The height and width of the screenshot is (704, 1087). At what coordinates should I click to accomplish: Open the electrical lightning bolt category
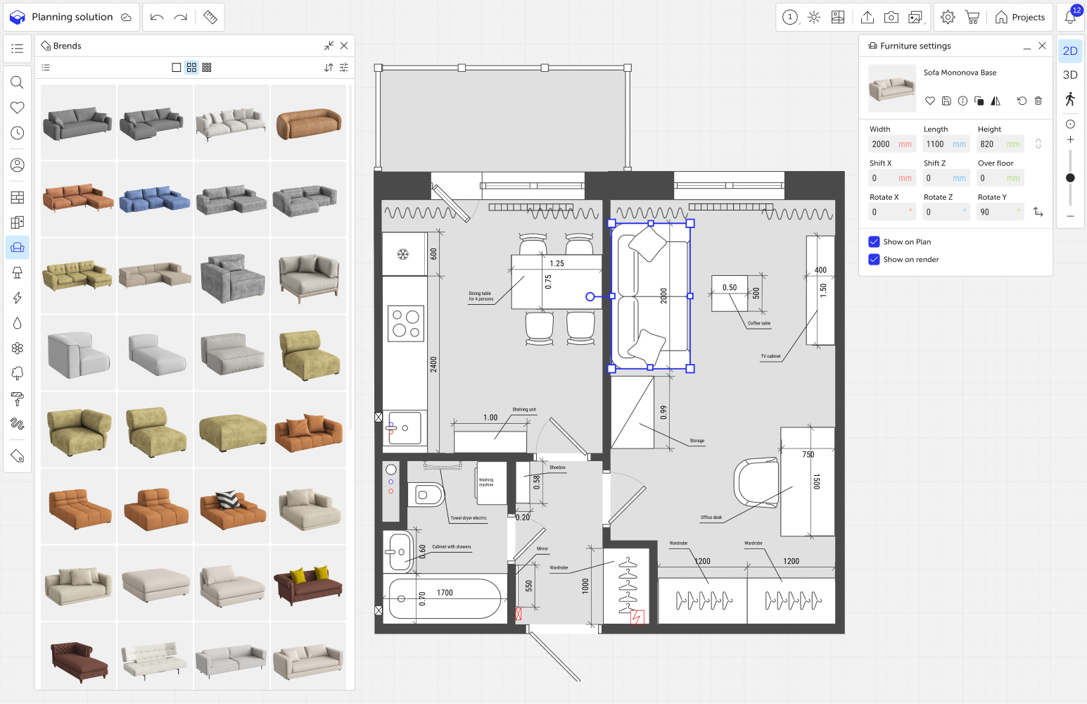click(x=18, y=298)
